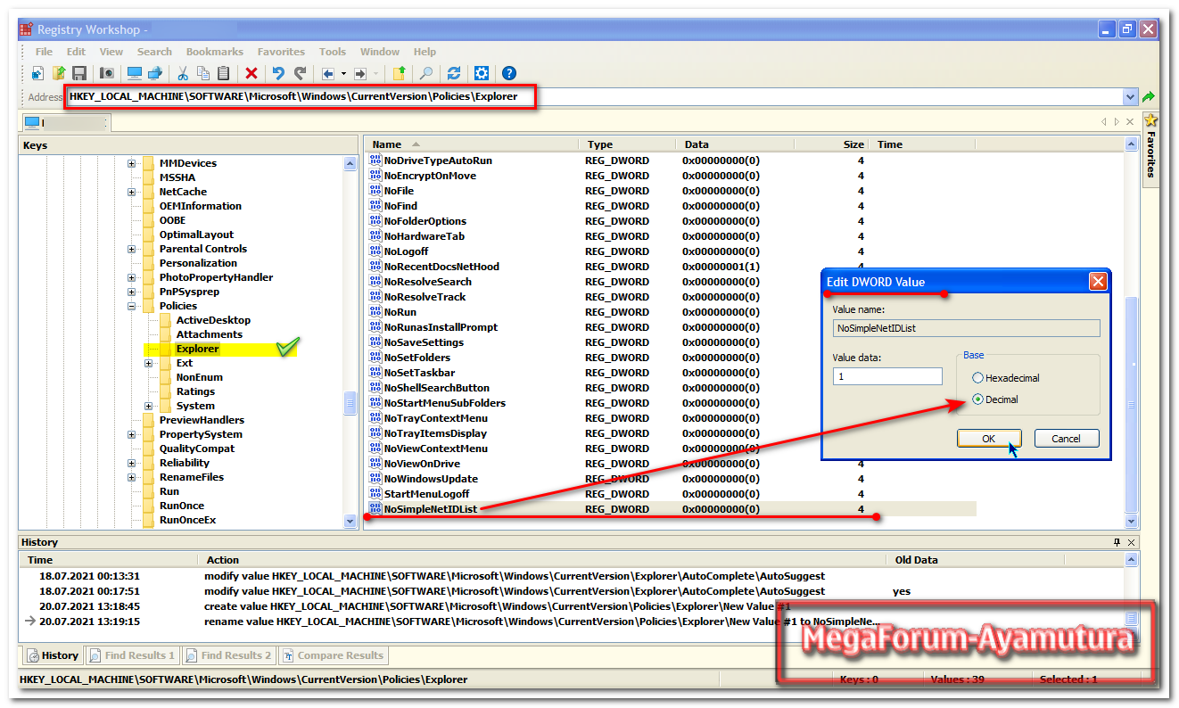Click the Refresh toolbar icon
The height and width of the screenshot is (708, 1179).
454,73
